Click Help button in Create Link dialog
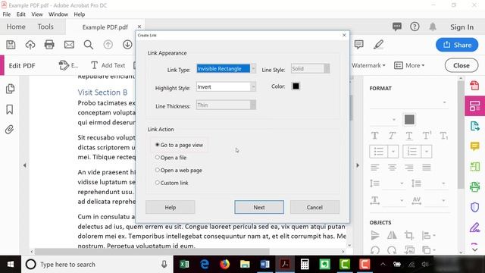Image resolution: width=485 pixels, height=273 pixels. (170, 207)
